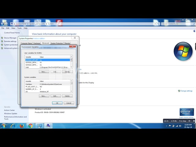Select the GOOGLE_API_KEY user variable row

point(48,60)
